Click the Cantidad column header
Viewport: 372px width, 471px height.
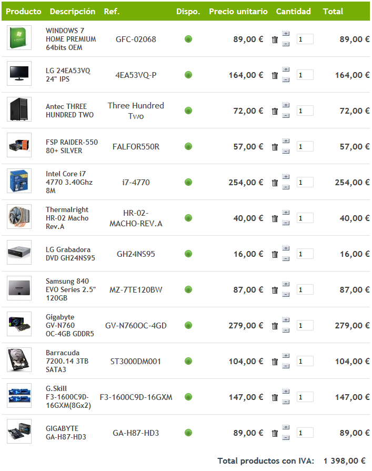(293, 12)
